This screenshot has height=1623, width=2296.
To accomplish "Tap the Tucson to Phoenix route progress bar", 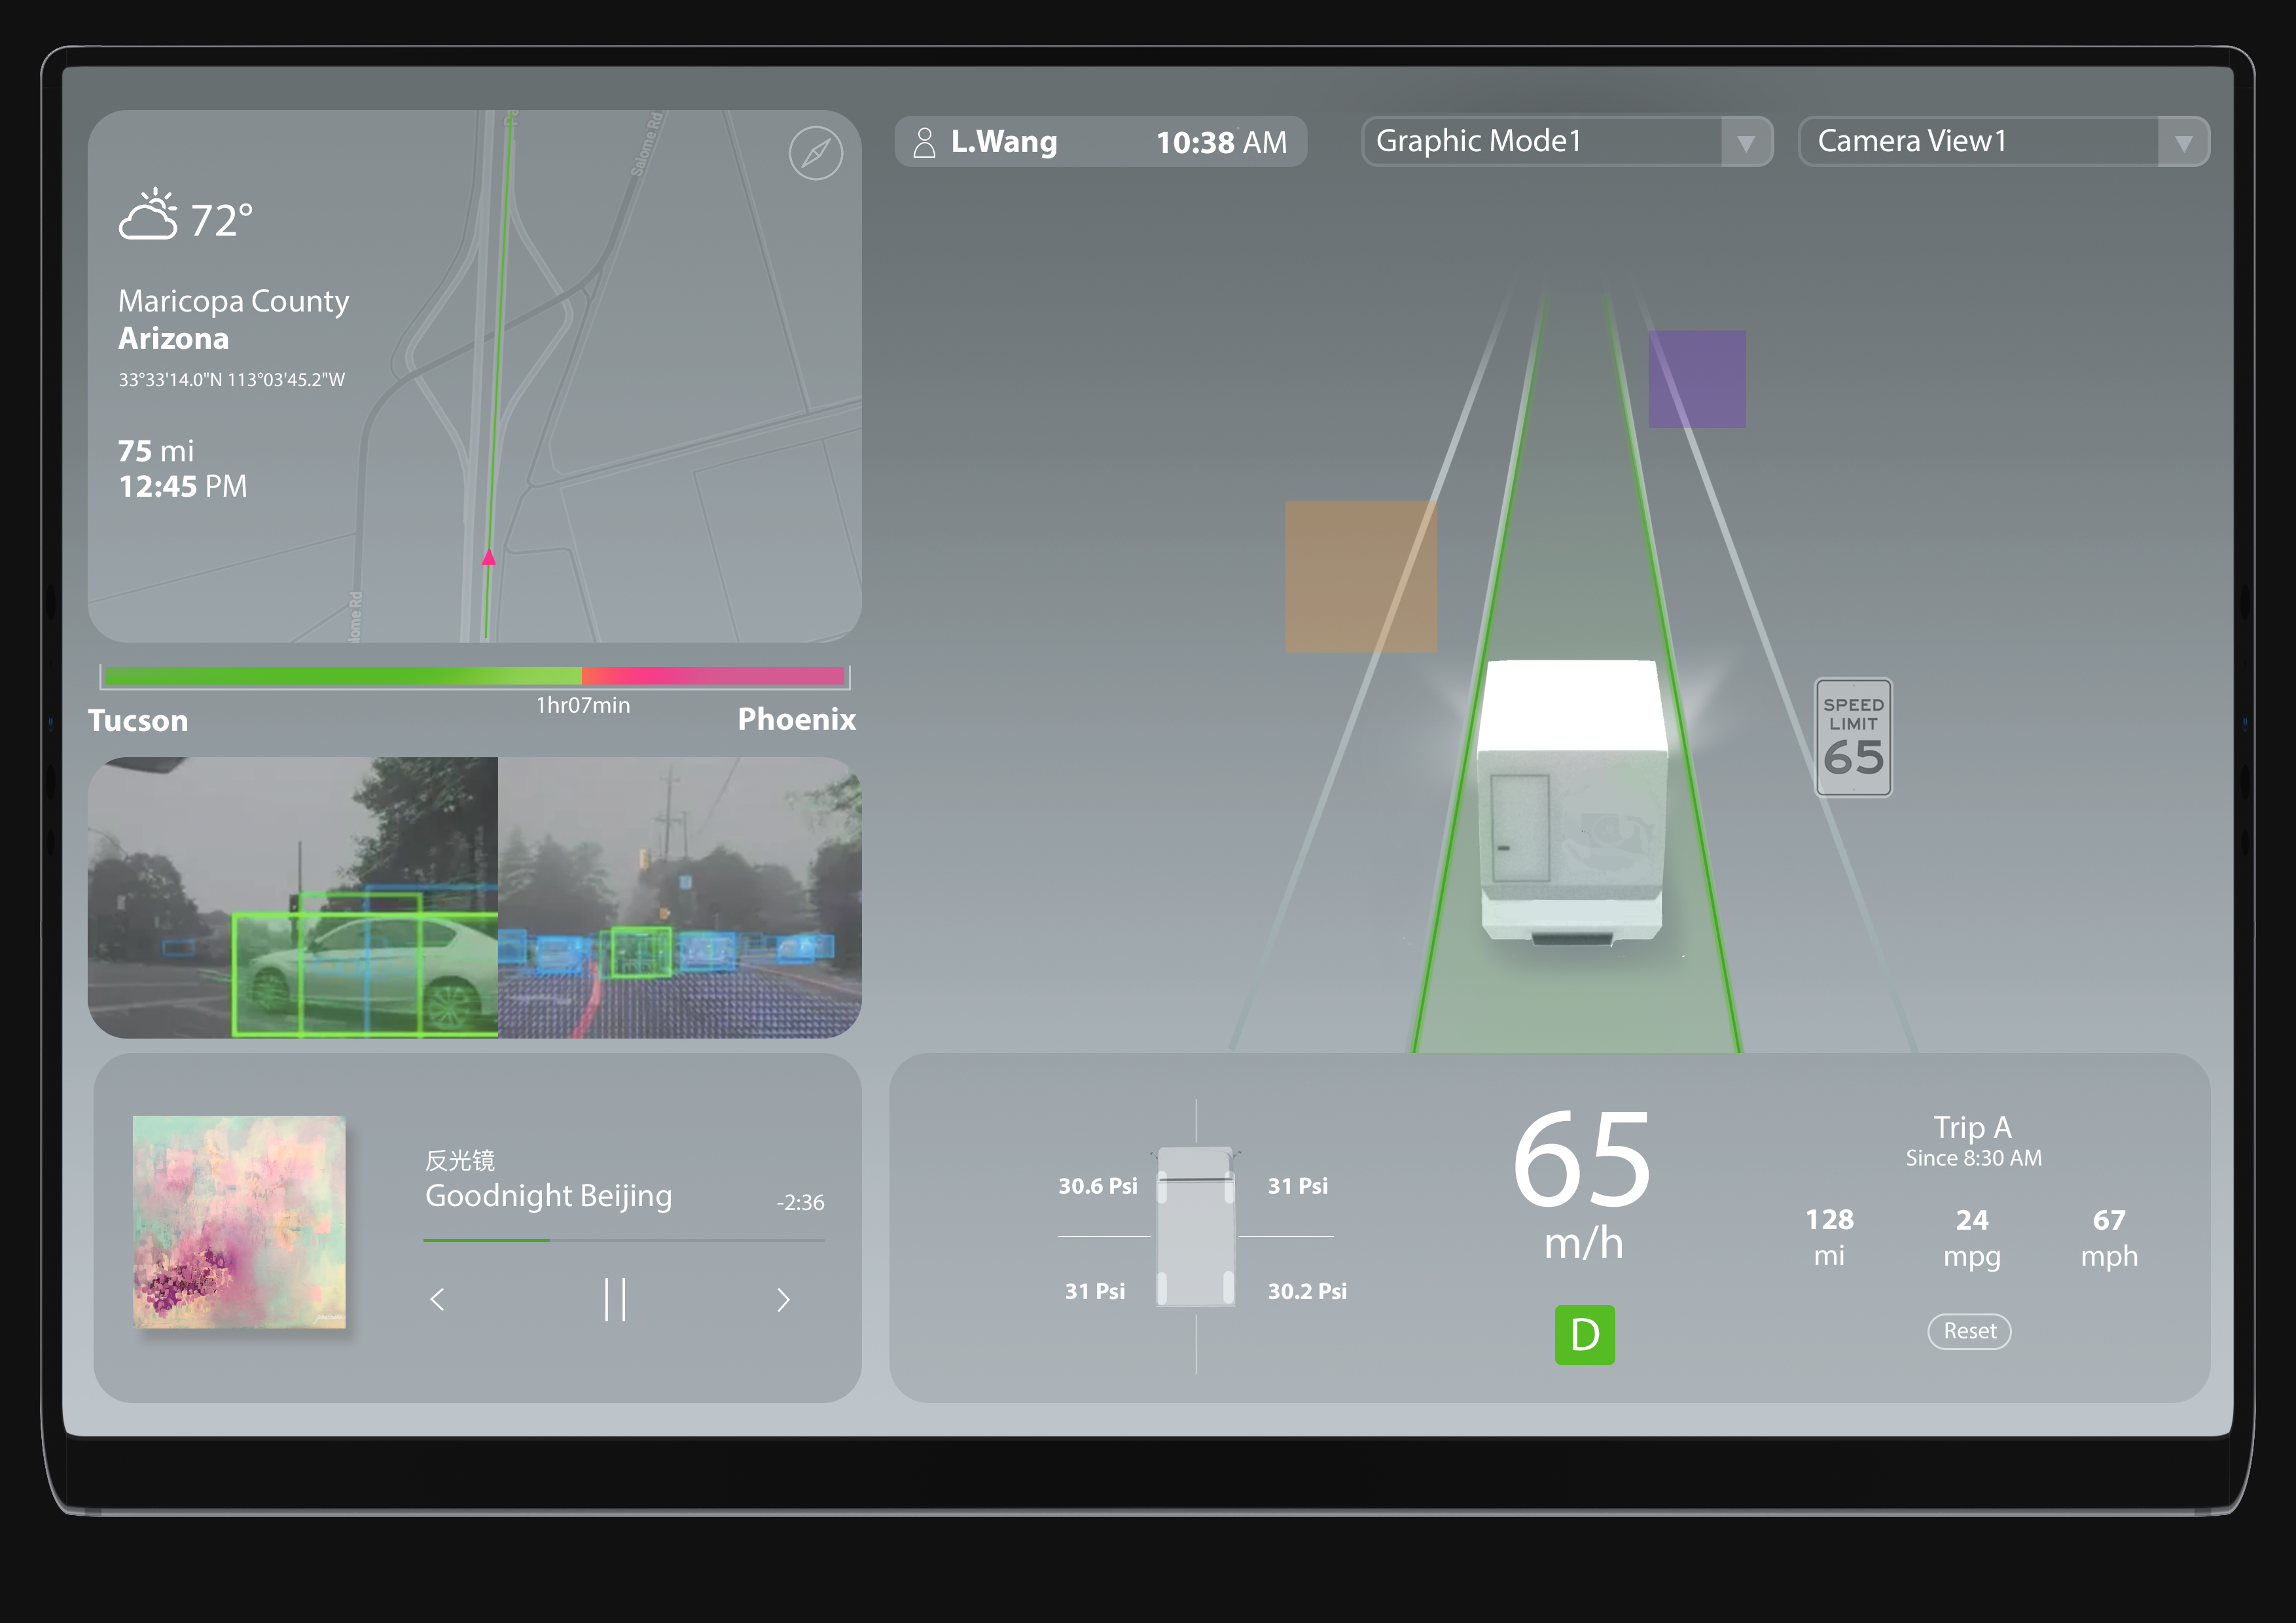I will click(475, 677).
